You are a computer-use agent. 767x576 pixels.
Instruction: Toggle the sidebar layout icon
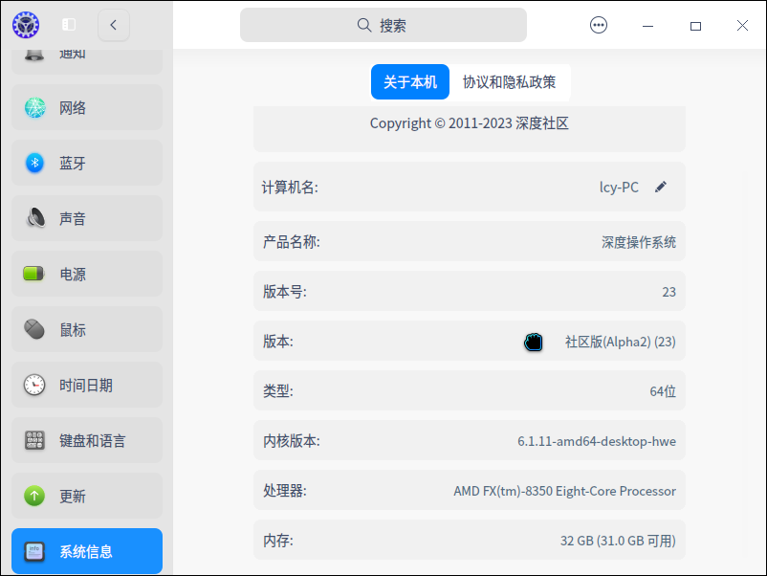[x=69, y=25]
